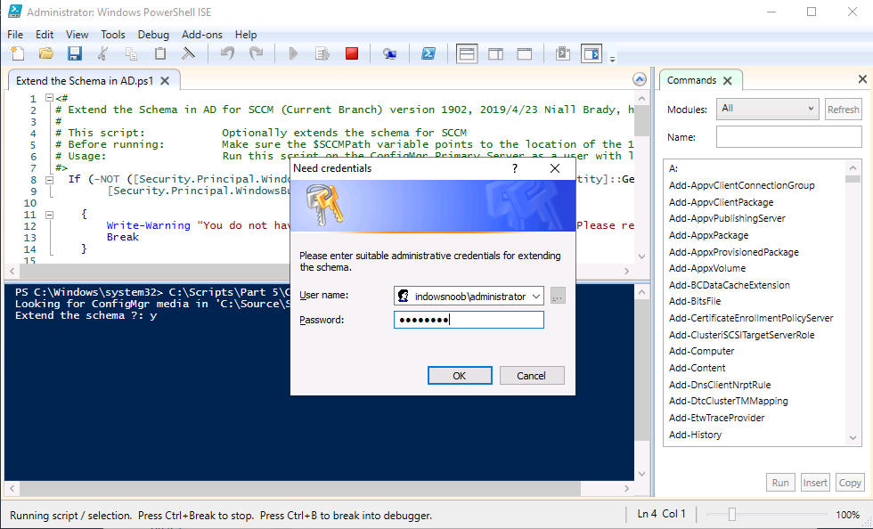
Task: Select Add-AppxPackage in command list
Action: pos(709,235)
